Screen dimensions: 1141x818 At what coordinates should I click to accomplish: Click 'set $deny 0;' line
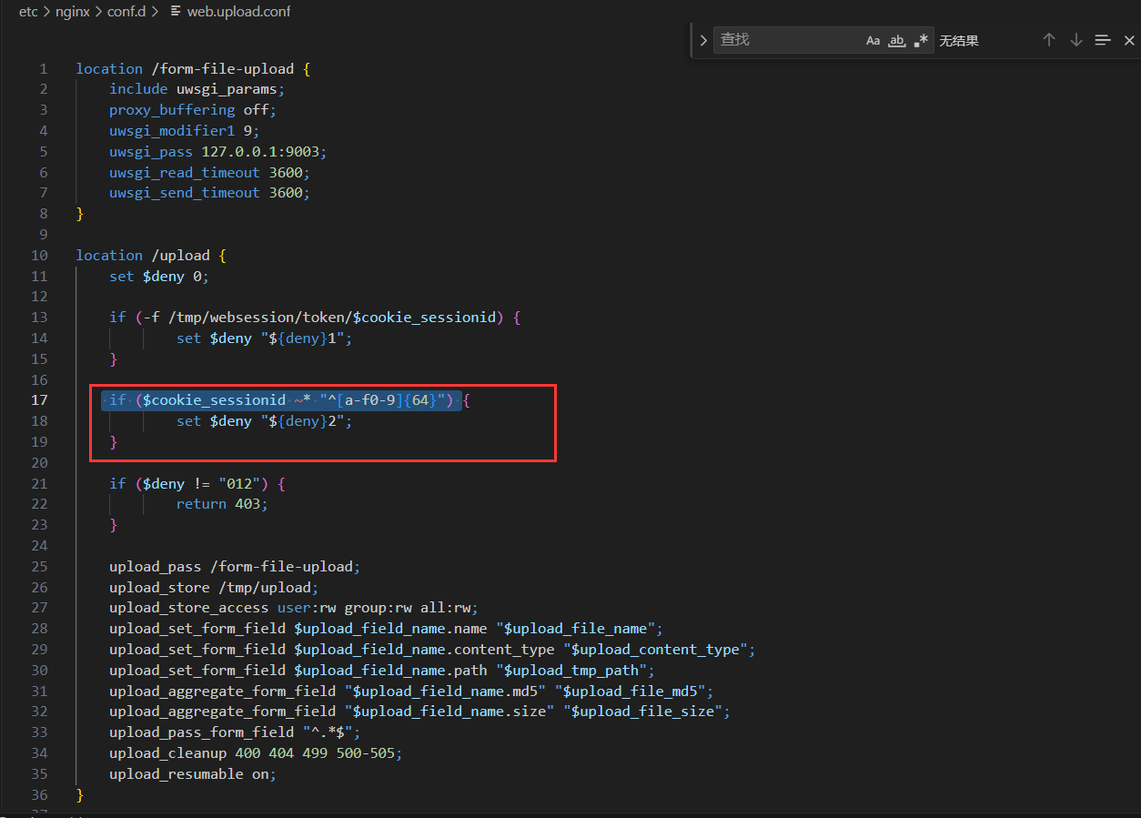click(159, 277)
